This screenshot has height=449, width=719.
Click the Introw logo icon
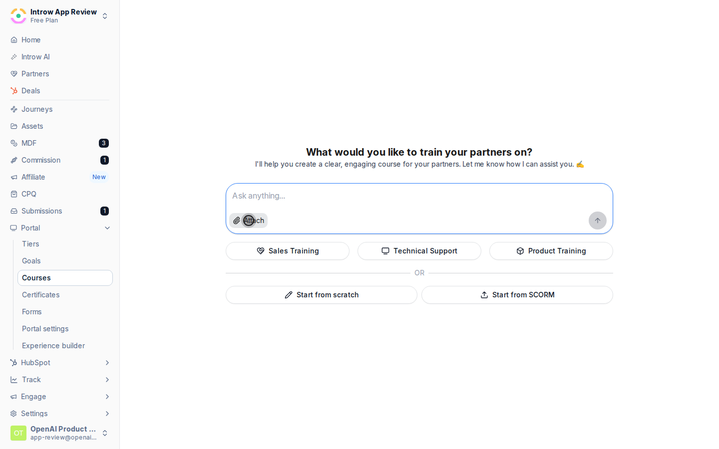(18, 16)
